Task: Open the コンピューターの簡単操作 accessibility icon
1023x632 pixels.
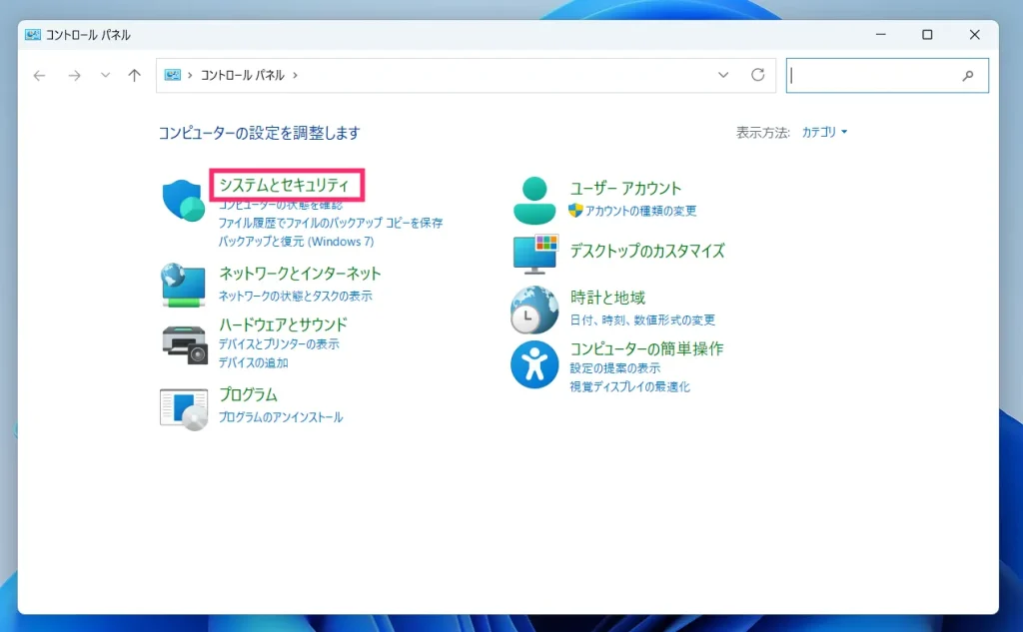Action: point(534,364)
